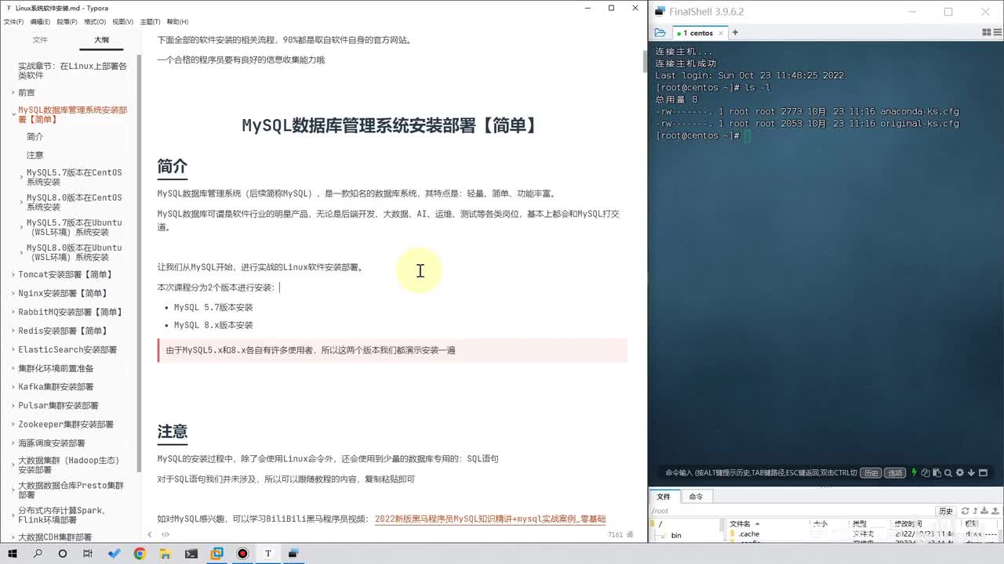Image resolution: width=1004 pixels, height=564 pixels.
Task: Click the Windows Start button
Action: click(x=13, y=553)
